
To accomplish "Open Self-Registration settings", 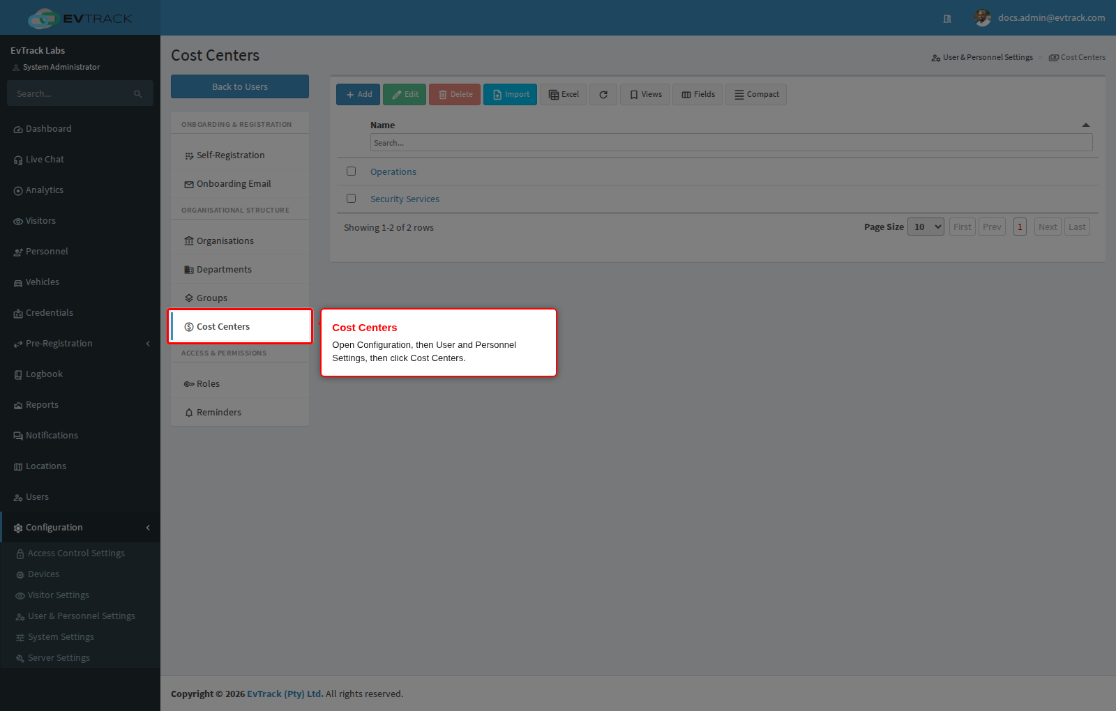I will click(240, 155).
